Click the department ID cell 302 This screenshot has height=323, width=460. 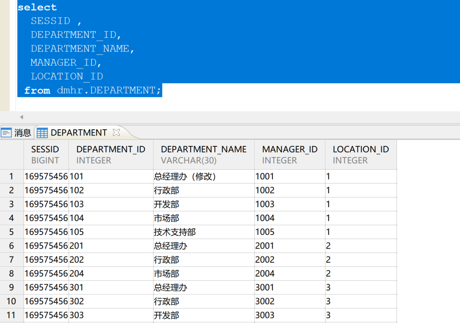(x=111, y=301)
